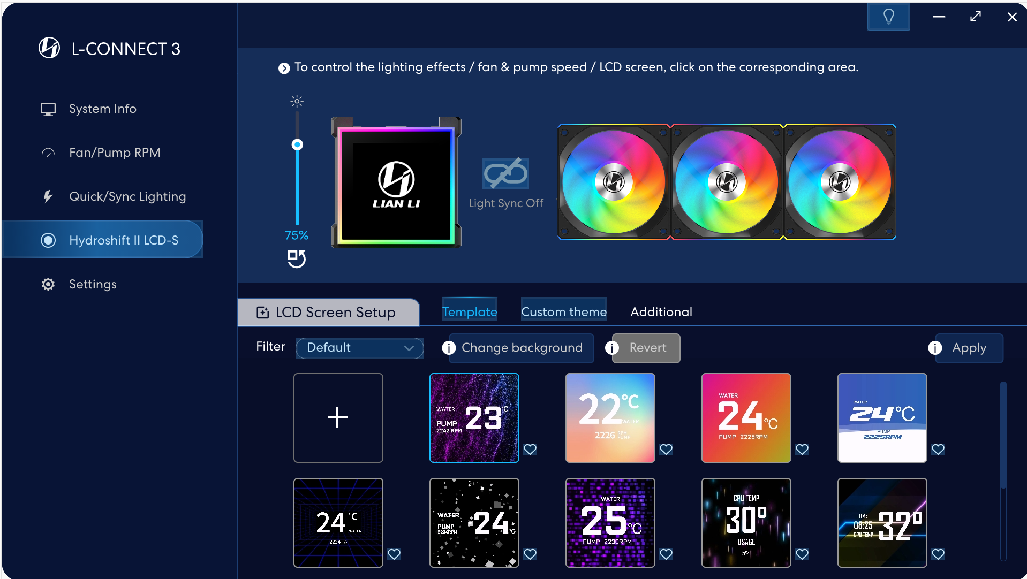Select the middle RGB fan

tap(727, 182)
